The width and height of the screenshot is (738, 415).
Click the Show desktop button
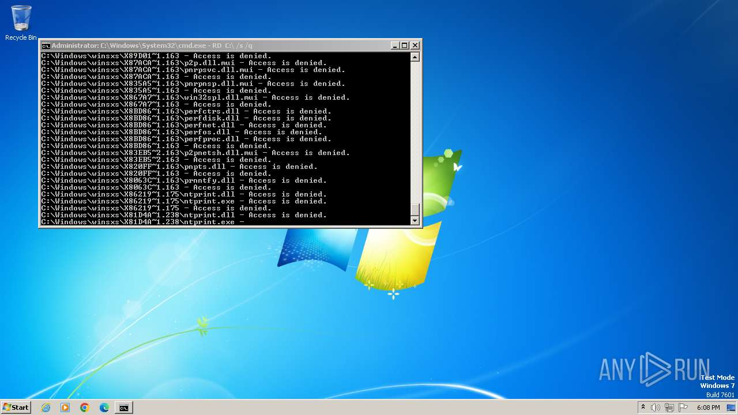point(731,408)
